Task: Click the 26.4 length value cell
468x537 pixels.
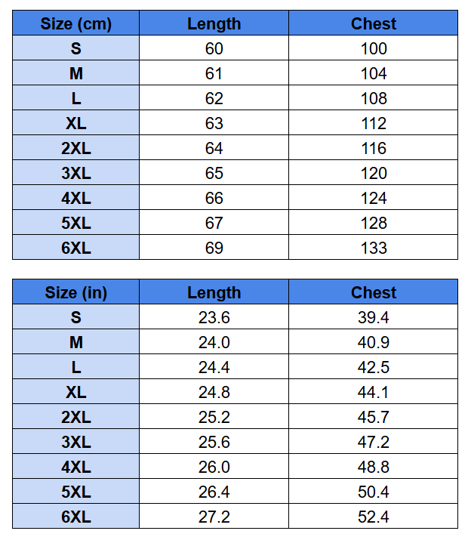Action: point(214,492)
